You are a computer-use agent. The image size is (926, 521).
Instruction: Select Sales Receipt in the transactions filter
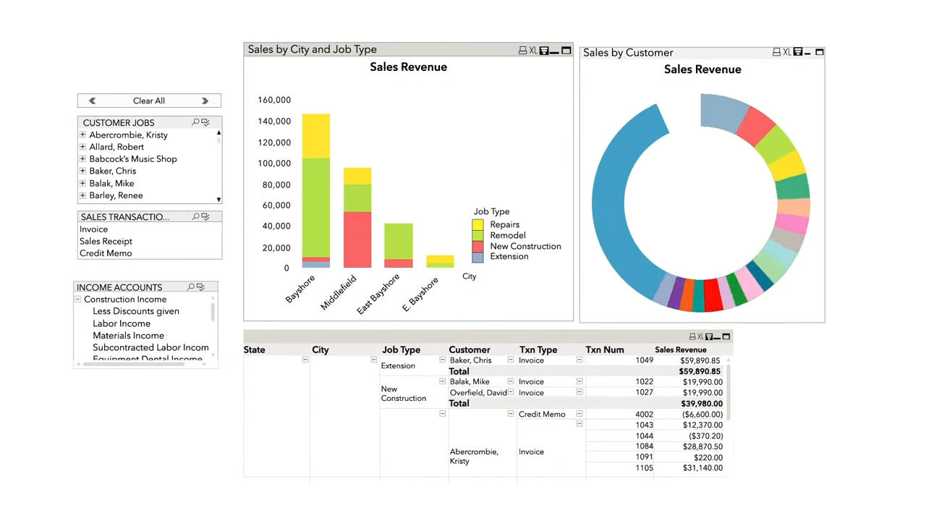tap(106, 241)
